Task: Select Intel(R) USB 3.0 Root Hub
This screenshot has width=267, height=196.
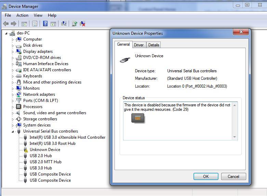Action: [52, 144]
